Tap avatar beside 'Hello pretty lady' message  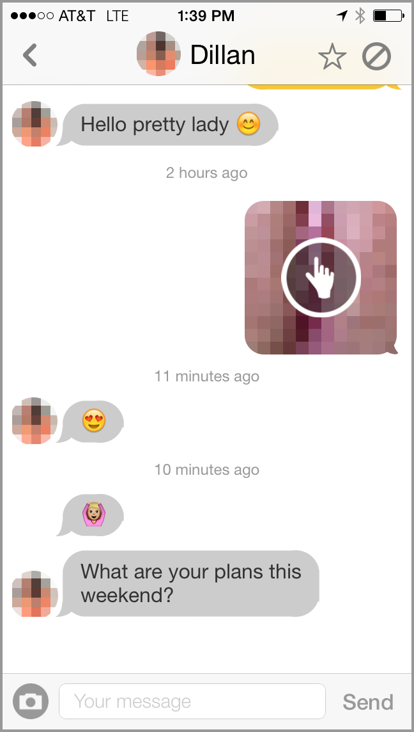34,124
